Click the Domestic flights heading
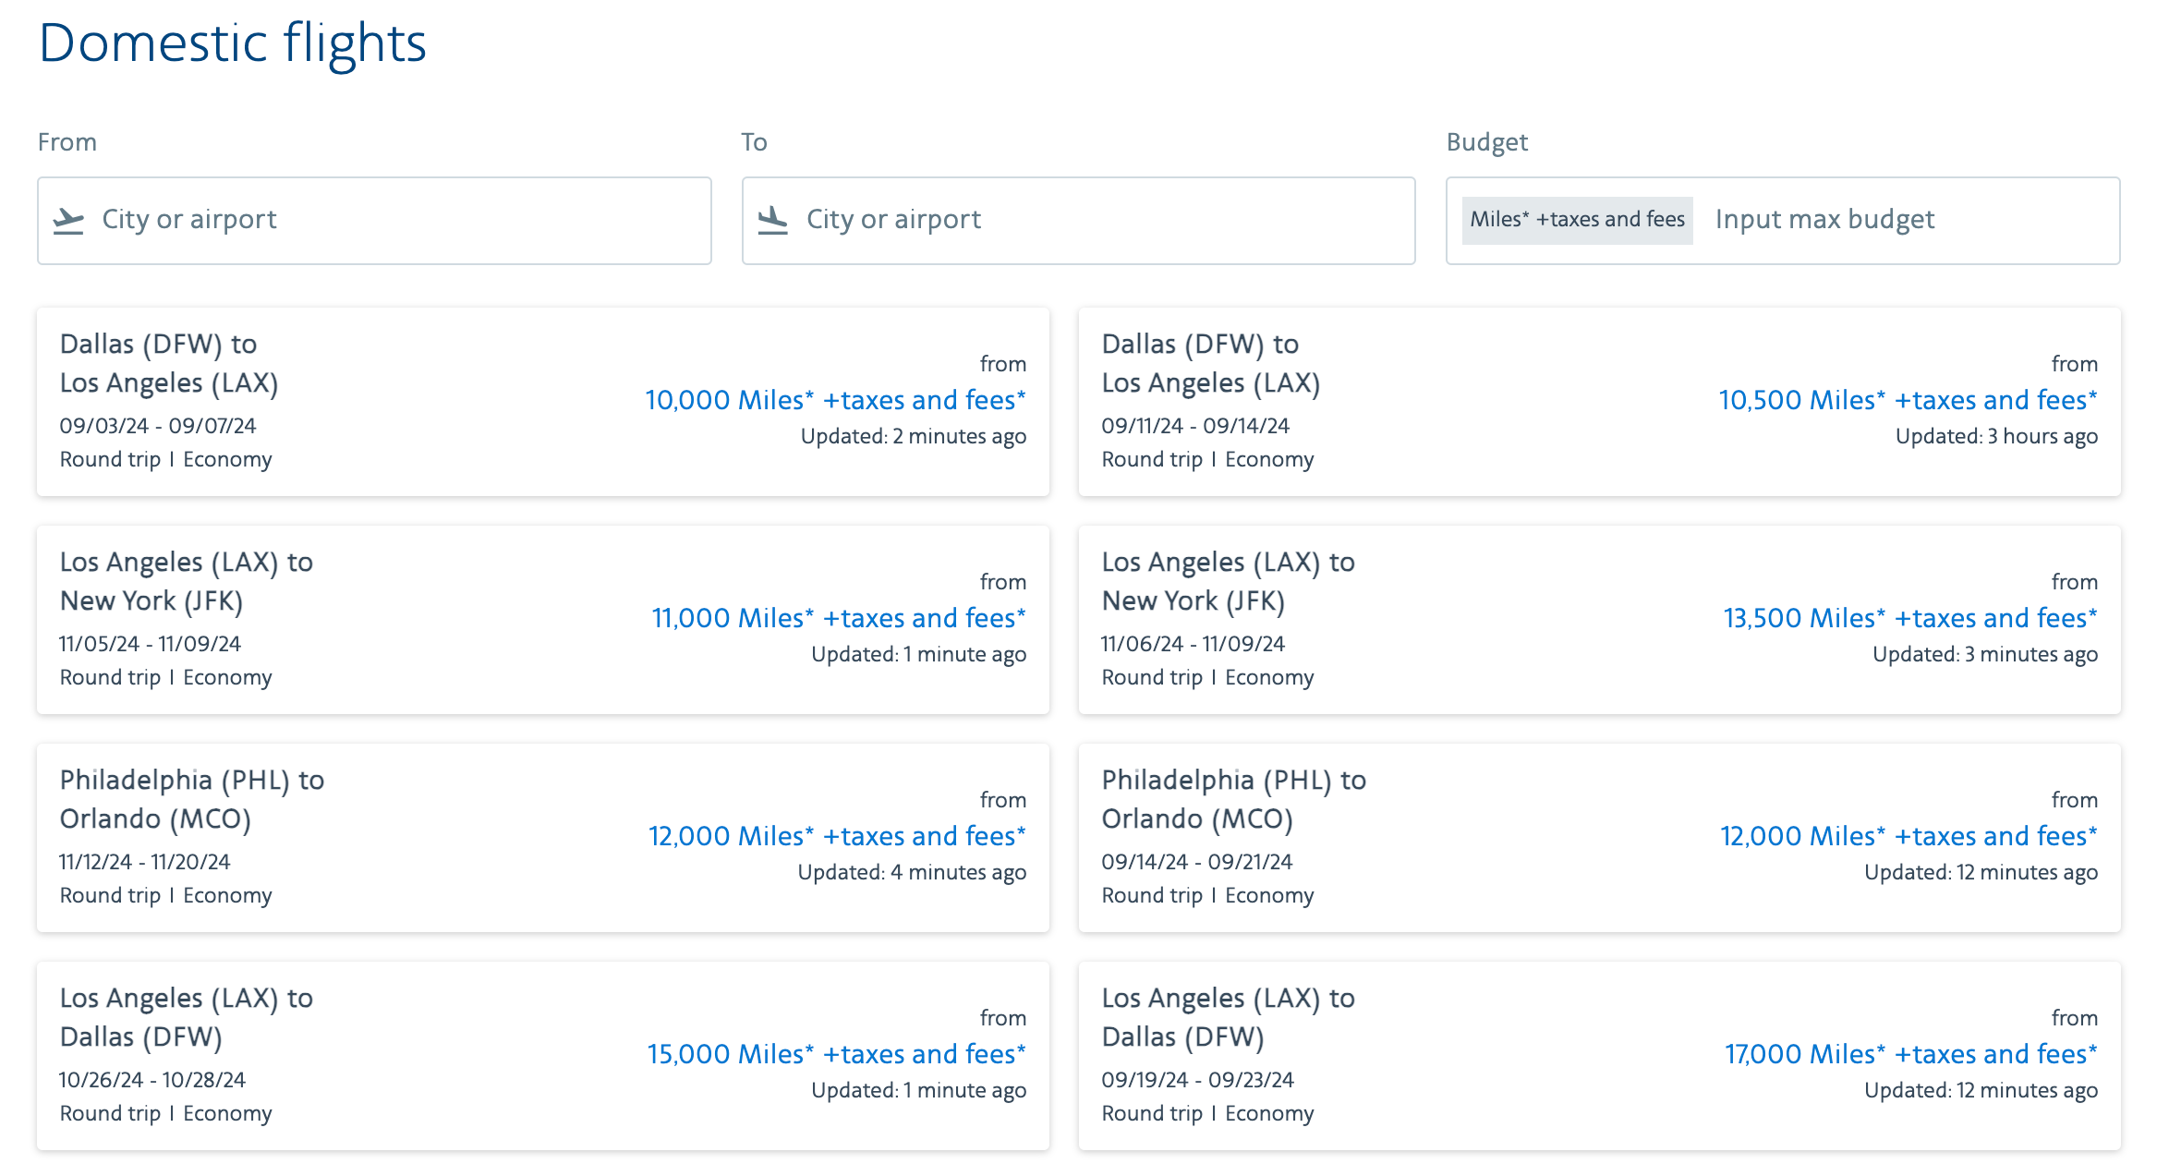Screen dimensions: 2169x1164 (x=232, y=42)
